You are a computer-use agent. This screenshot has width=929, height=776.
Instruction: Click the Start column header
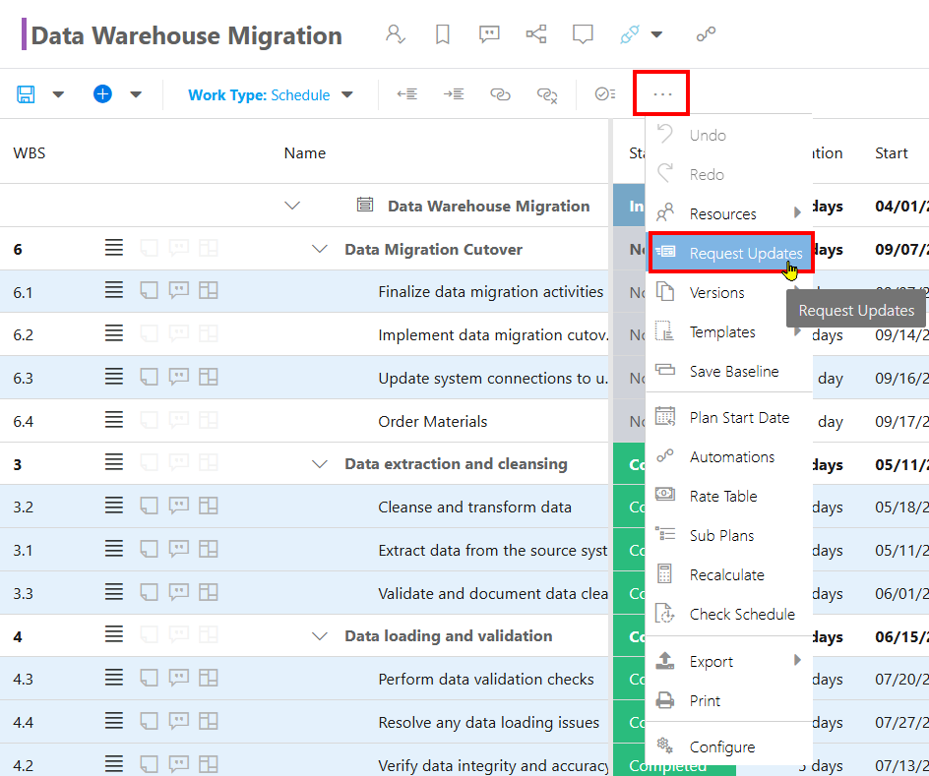point(891,153)
